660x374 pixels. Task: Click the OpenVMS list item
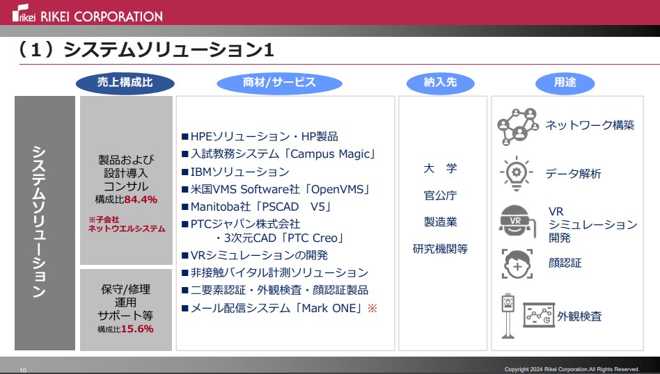[x=277, y=190]
